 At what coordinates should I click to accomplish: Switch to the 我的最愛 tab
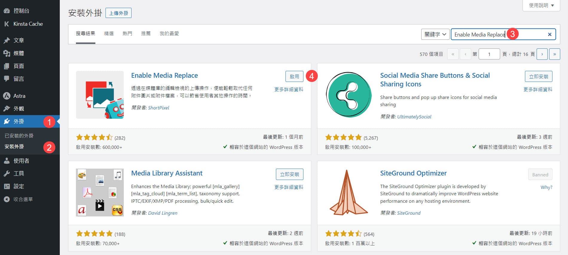[169, 33]
